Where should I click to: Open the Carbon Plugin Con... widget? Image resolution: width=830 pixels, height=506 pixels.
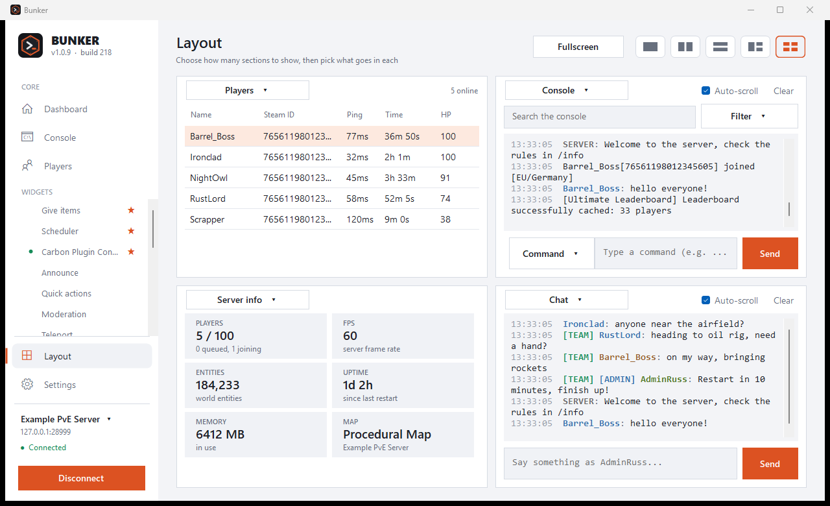point(80,252)
